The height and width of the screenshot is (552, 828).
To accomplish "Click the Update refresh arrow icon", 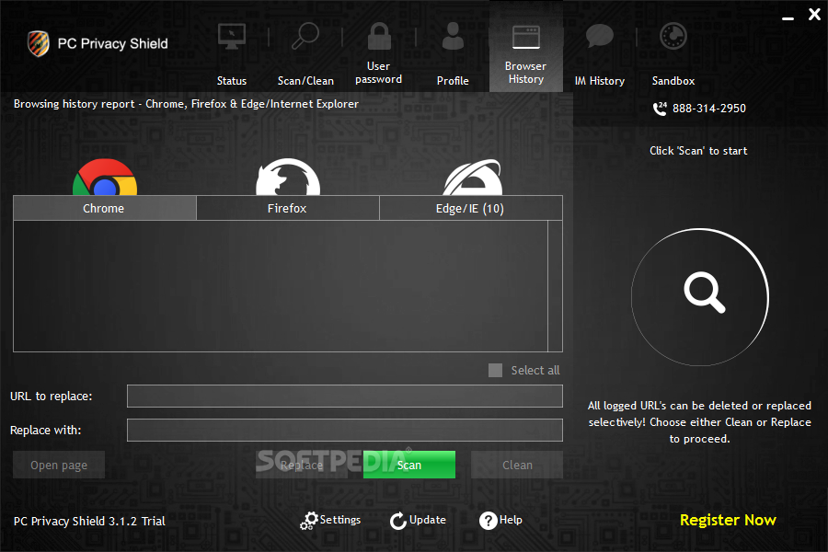I will pos(398,521).
